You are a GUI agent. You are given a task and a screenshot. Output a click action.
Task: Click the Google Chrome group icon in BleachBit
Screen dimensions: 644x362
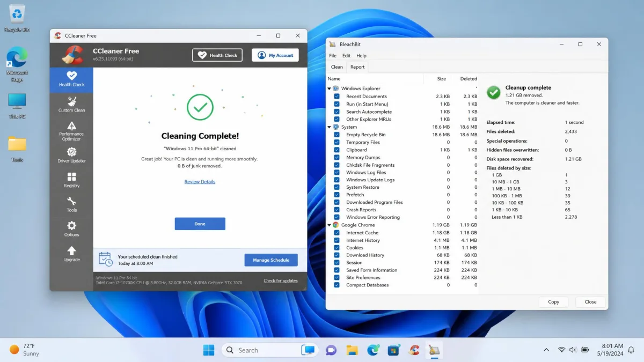point(335,225)
